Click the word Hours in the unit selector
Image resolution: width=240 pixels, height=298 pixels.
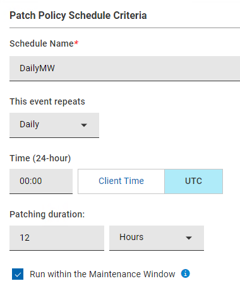[x=131, y=237]
